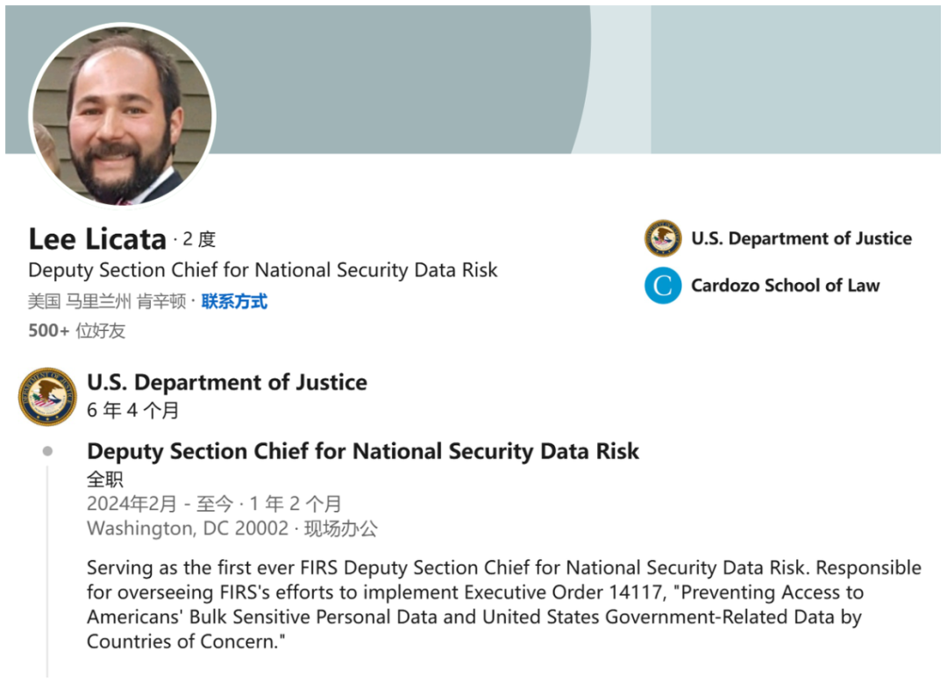Click the U.S. Department of Justice link near headline
This screenshot has height=686, width=947.
coord(801,238)
